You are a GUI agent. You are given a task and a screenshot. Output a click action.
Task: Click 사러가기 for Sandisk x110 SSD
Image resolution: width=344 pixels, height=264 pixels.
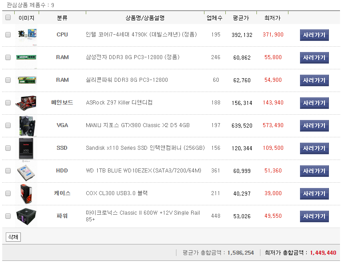click(314, 148)
